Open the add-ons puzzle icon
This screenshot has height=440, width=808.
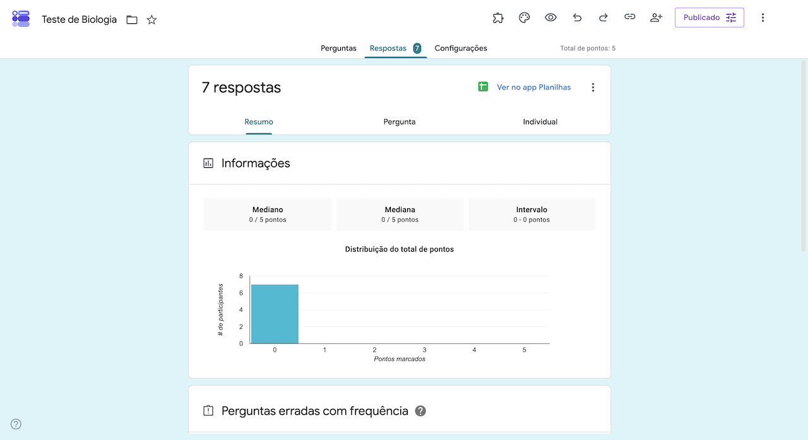pyautogui.click(x=498, y=18)
